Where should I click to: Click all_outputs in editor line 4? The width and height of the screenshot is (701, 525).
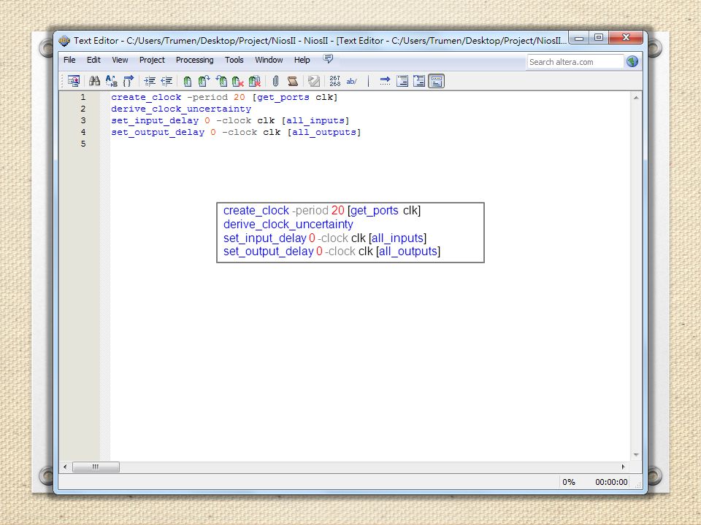(324, 132)
